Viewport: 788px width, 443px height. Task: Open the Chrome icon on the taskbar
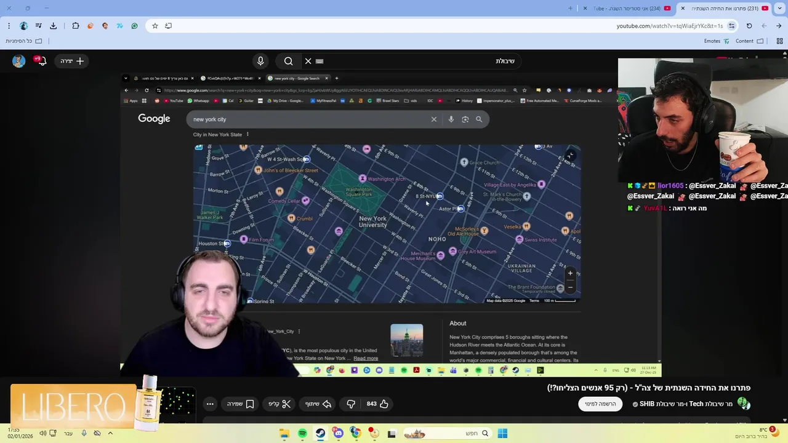click(x=356, y=434)
